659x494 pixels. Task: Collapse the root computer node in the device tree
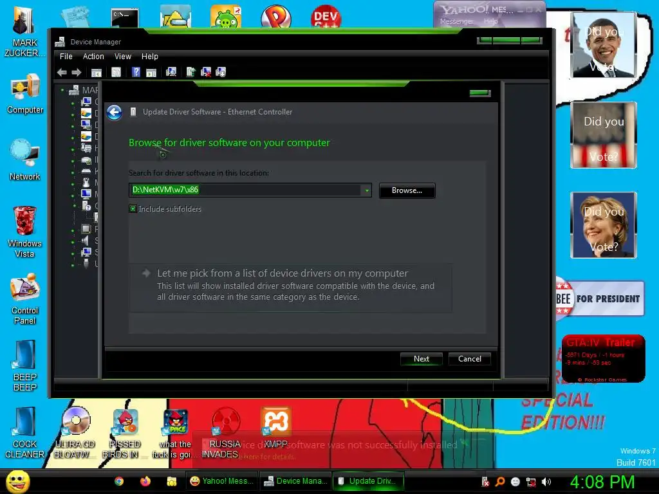click(62, 90)
